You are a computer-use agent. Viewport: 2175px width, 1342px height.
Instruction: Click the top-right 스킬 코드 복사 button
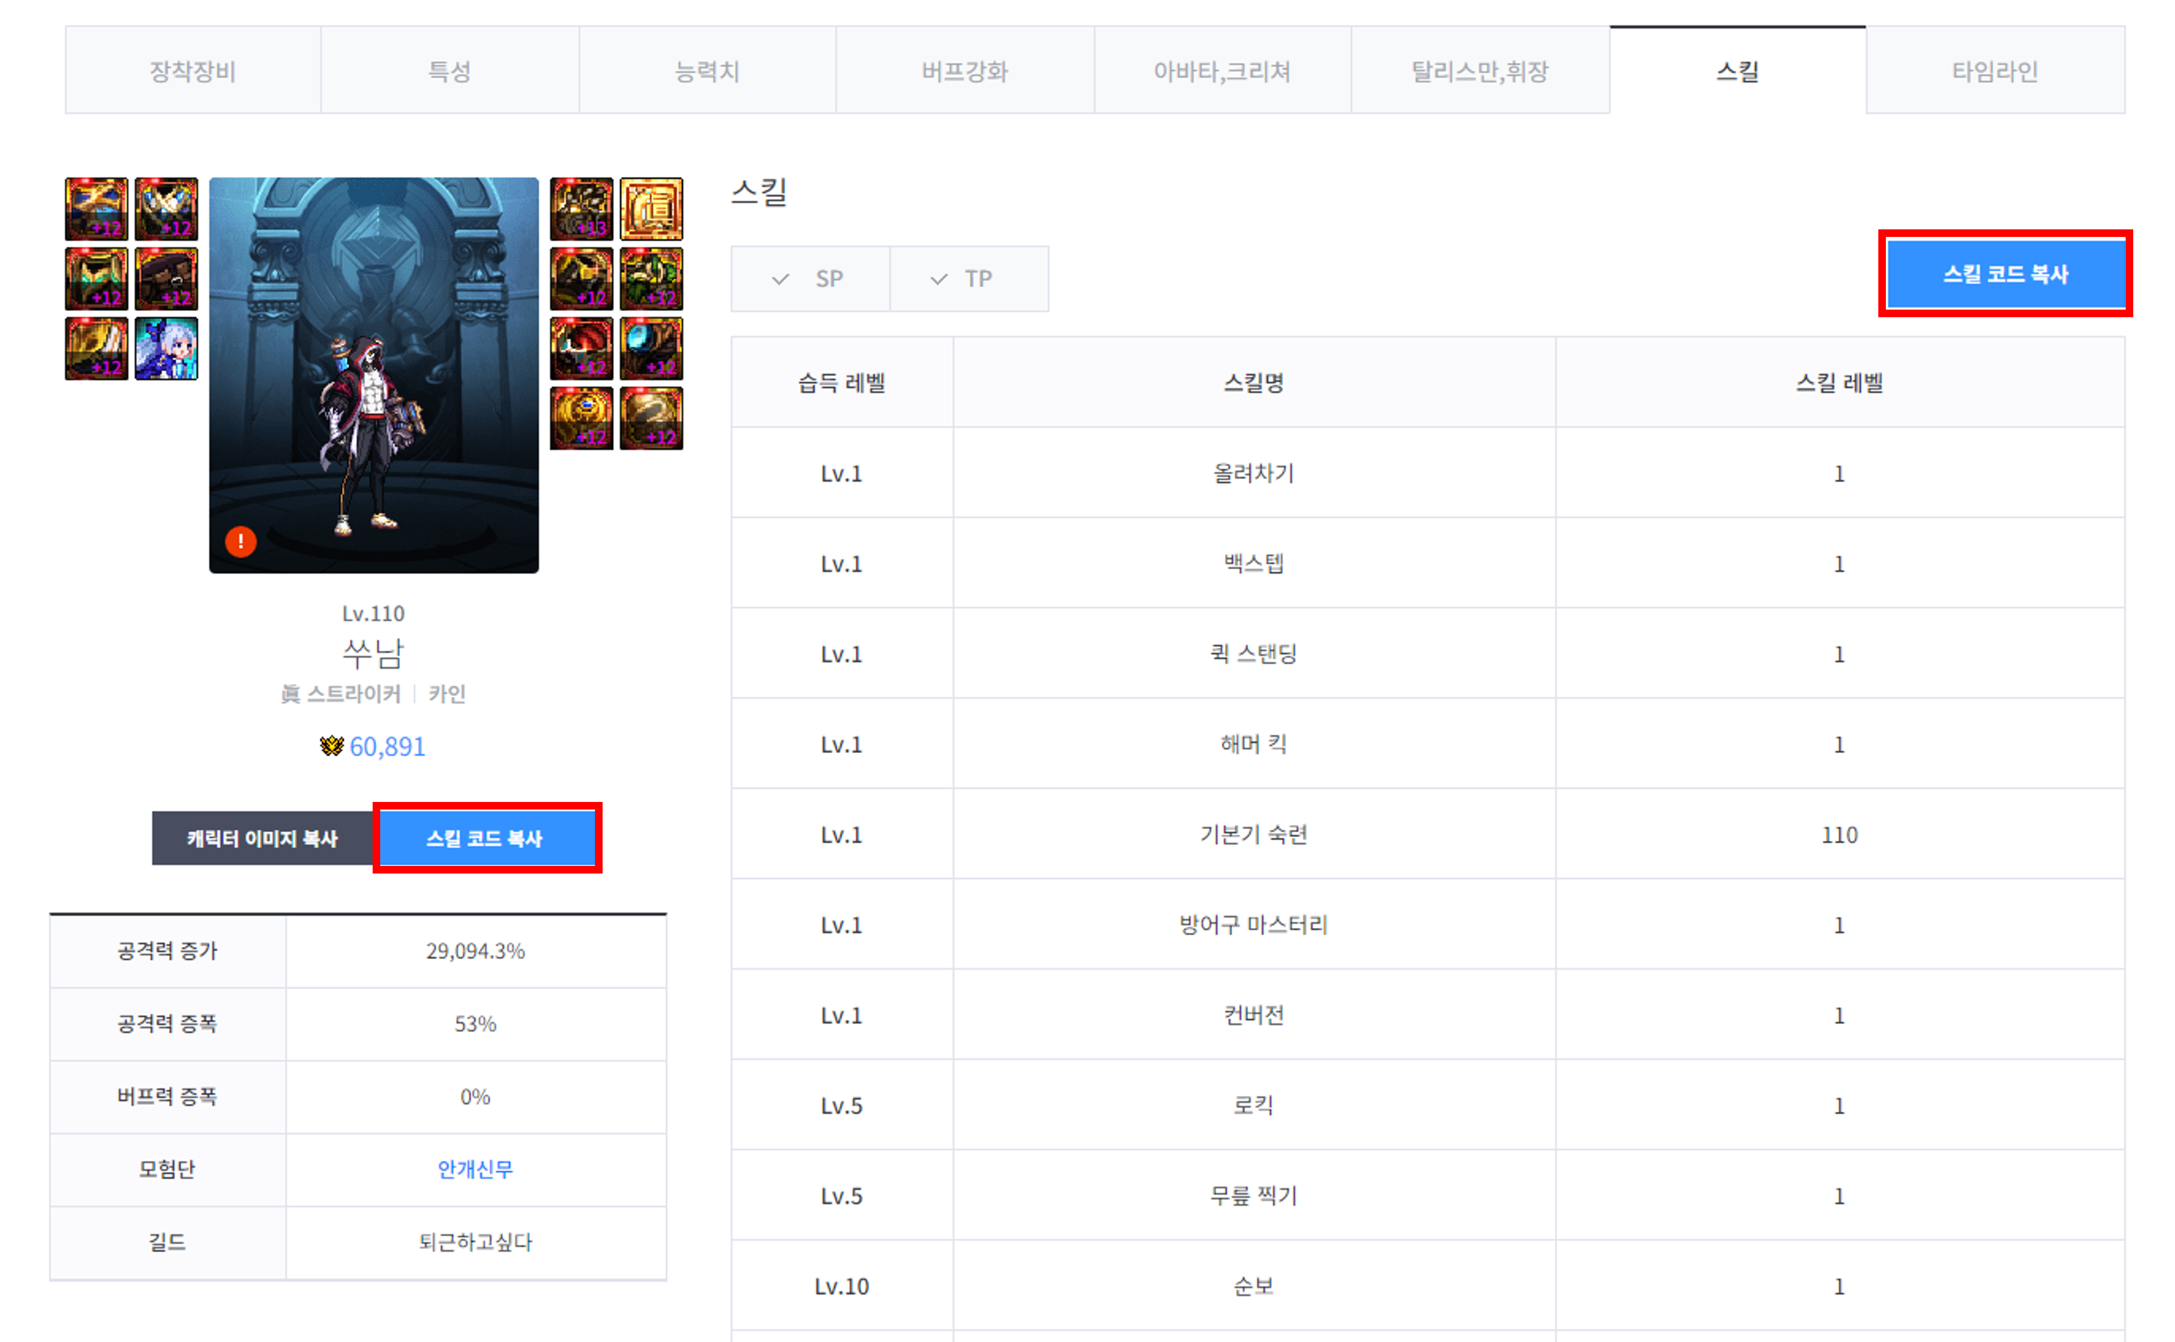tap(2005, 273)
